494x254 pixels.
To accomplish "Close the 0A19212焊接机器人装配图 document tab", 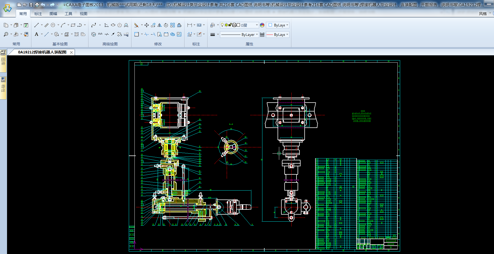I will (x=71, y=52).
